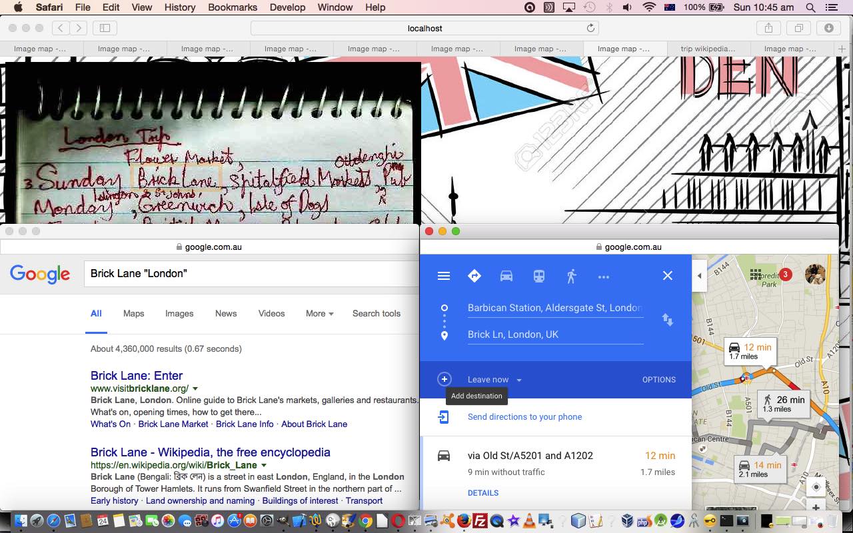
Task: Open route OPTIONS in Maps
Action: tap(659, 380)
